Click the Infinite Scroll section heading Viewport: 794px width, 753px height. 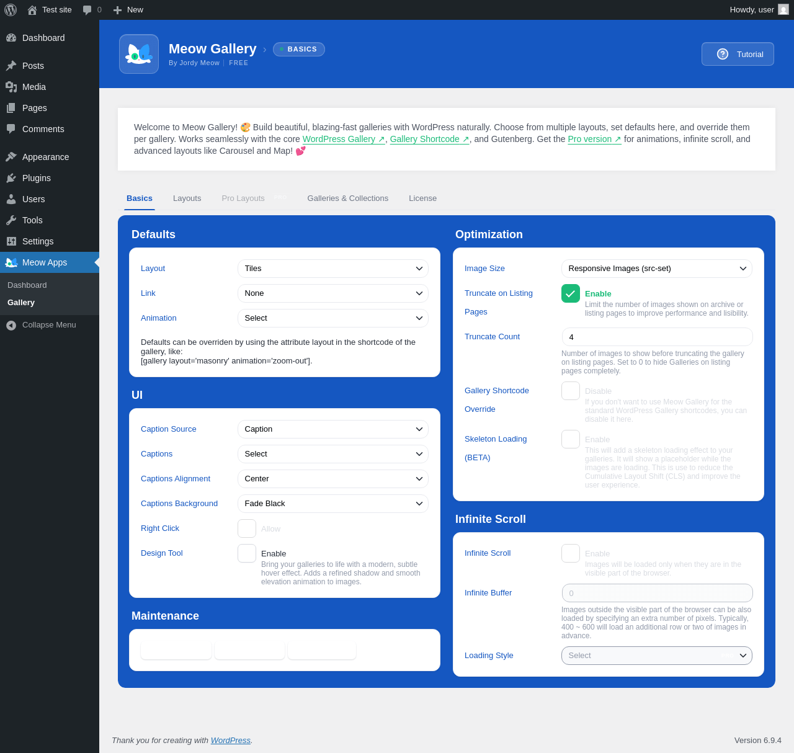[491, 519]
